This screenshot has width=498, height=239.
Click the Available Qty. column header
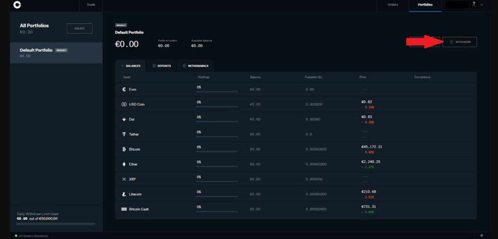click(x=314, y=77)
